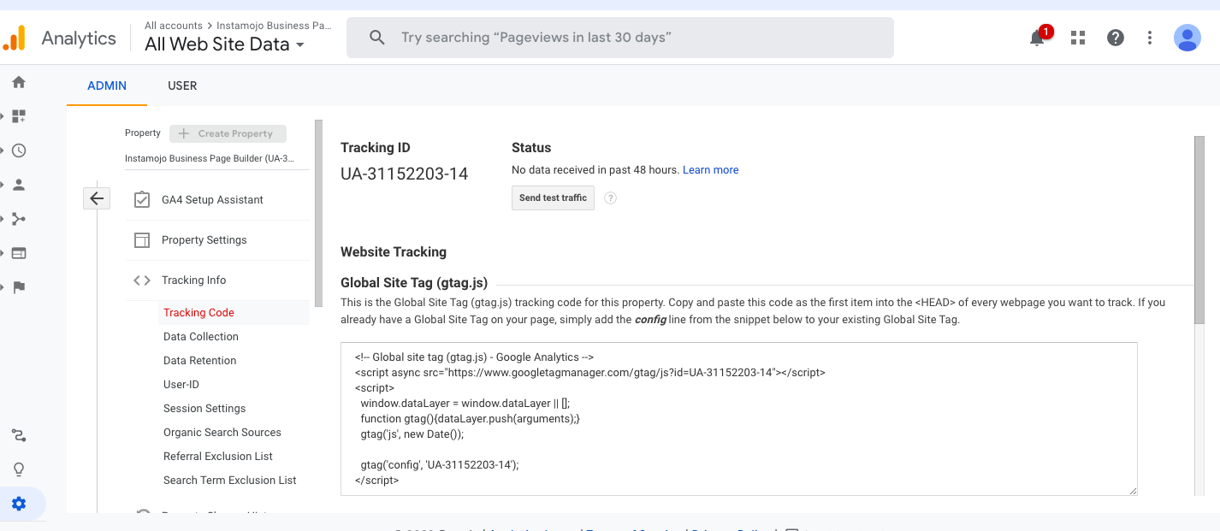1220x531 pixels.
Task: Open GA4 Setup Assistant
Action: pos(212,200)
